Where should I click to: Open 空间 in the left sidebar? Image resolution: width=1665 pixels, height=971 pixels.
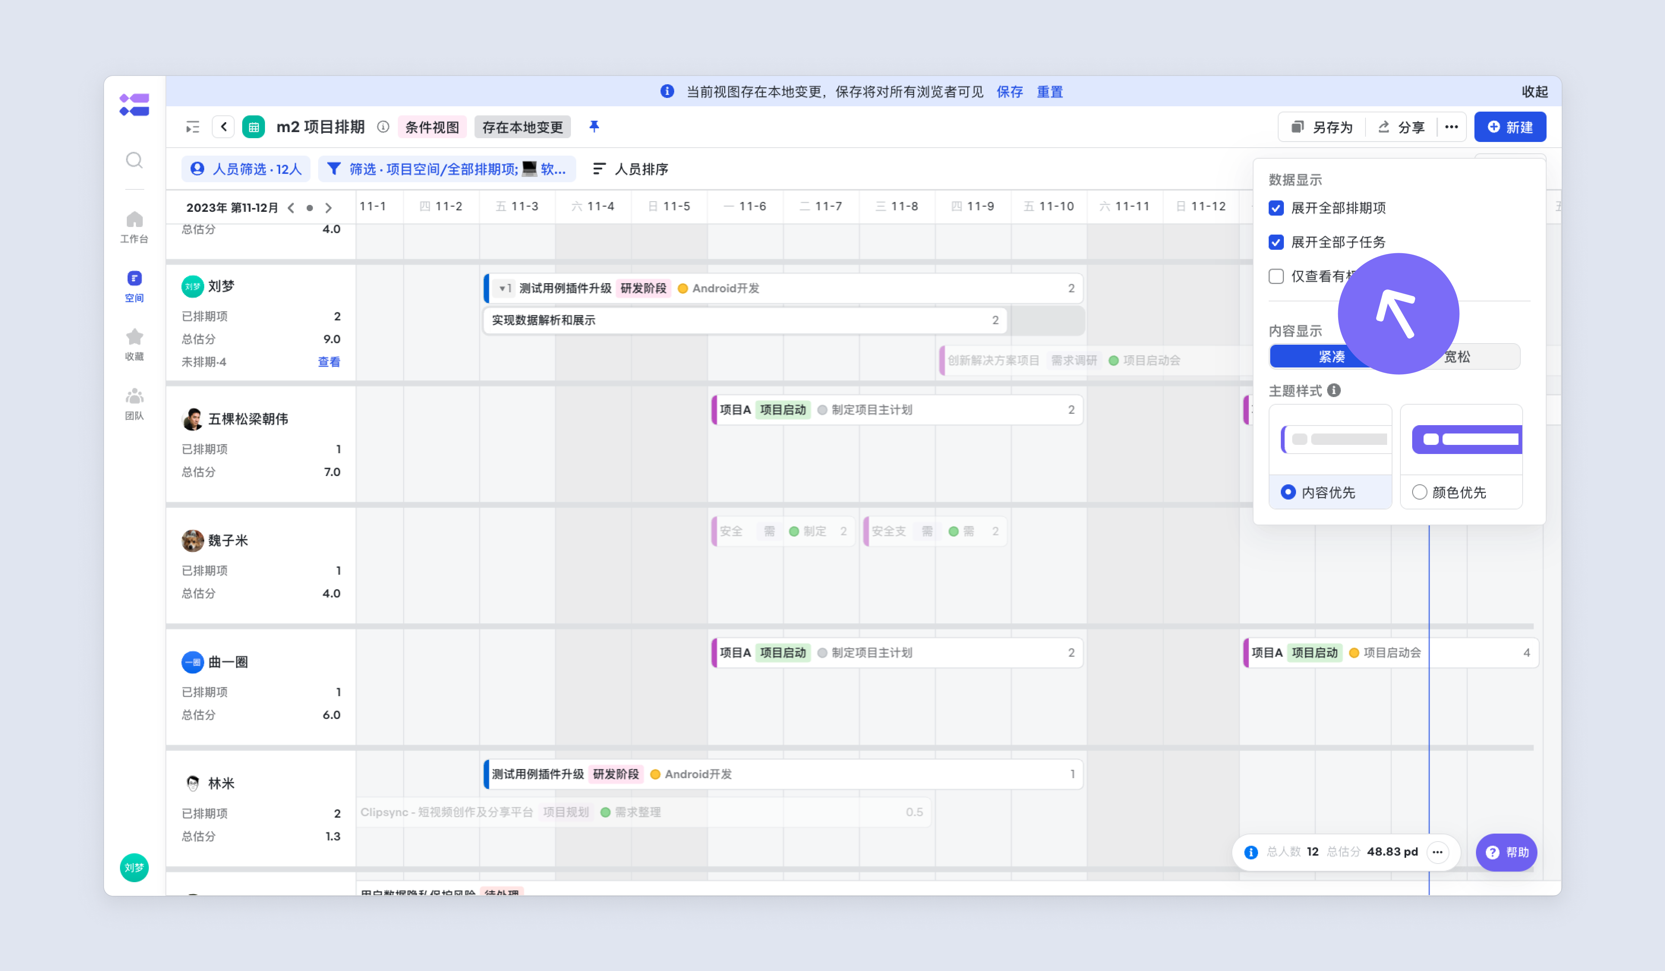(134, 286)
